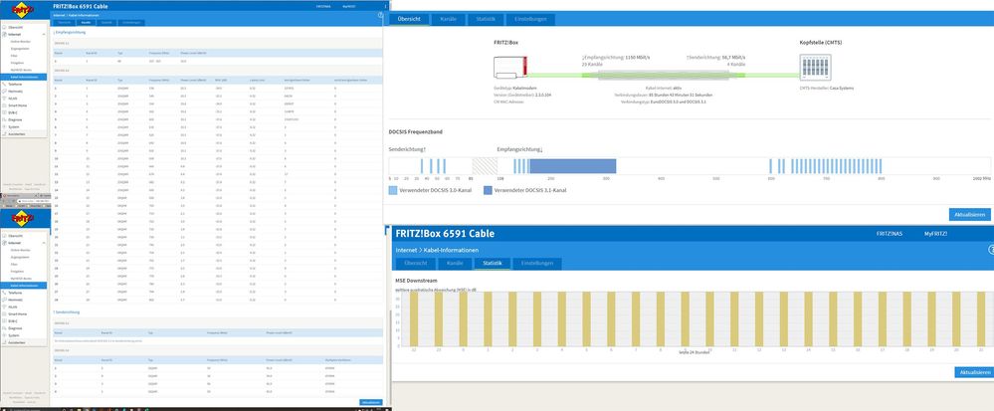994x411 pixels.
Task: Open FRITZ!NAS link in the MSE Downstream window header
Action: pyautogui.click(x=890, y=234)
